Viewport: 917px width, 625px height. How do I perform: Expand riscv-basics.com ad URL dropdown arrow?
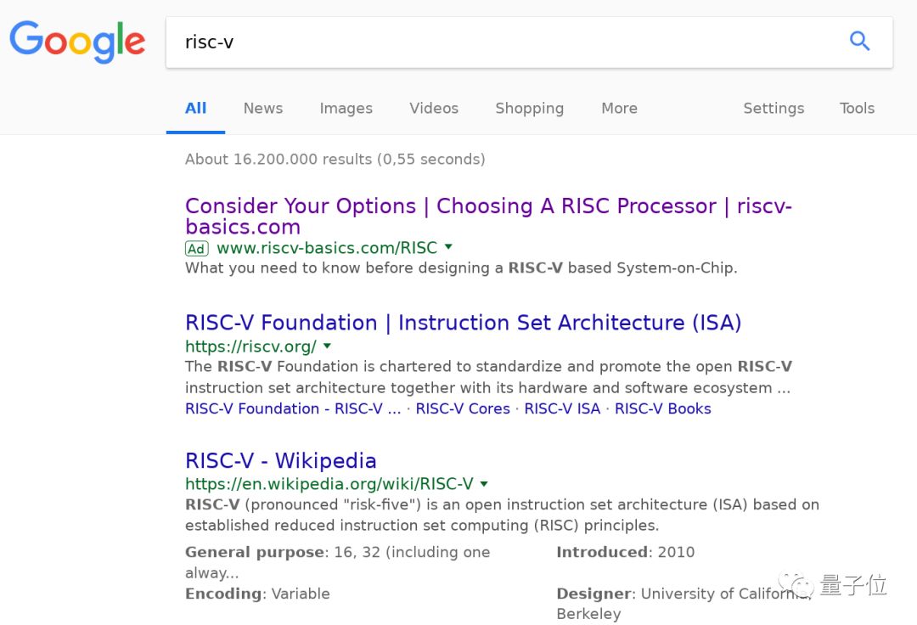click(x=448, y=247)
